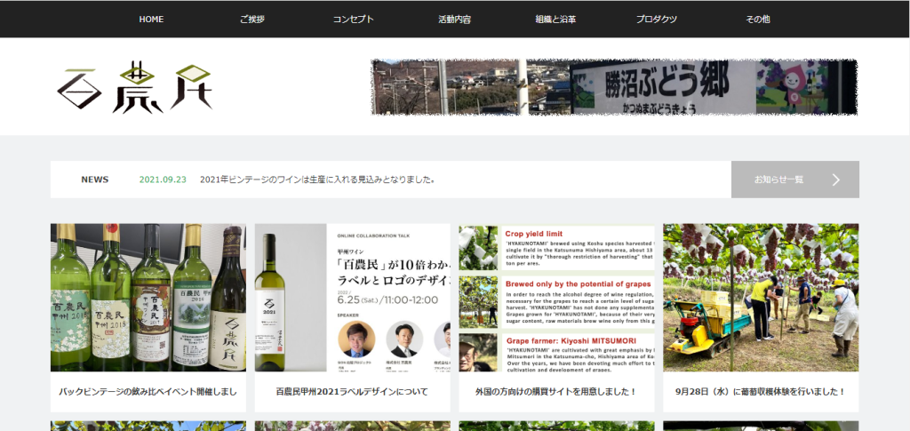
Task: Open 百農民甲州2021ラベルデザインについて article title
Action: 352,391
